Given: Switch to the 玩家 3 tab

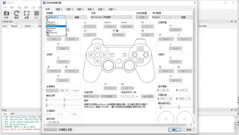Looking at the screenshot, I should [70, 9].
